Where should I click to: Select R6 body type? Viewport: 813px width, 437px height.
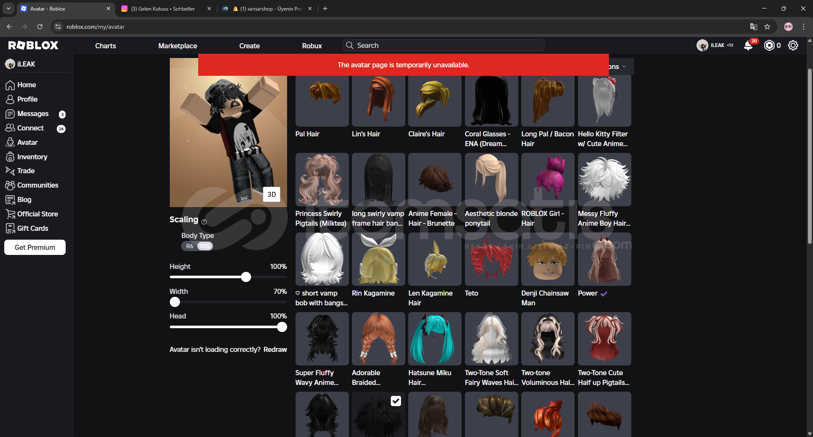point(190,246)
